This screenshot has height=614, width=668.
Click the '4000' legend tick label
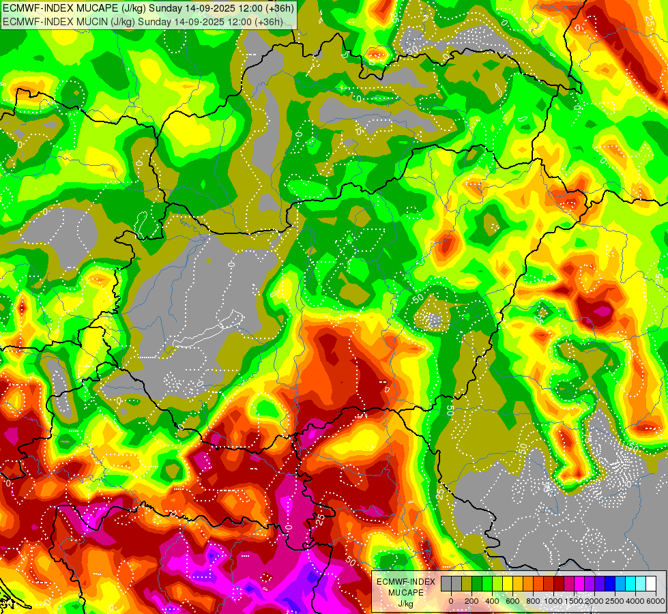(636, 601)
